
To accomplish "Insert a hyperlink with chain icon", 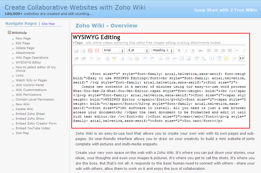I will pyautogui.click(x=175, y=58).
